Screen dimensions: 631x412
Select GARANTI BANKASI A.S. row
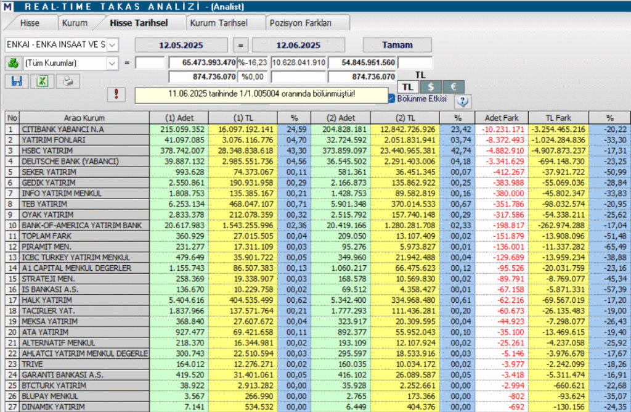click(318, 375)
